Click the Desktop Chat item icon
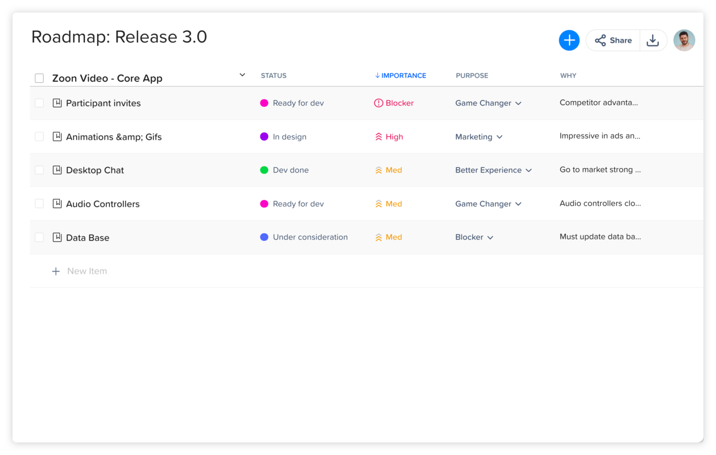The image size is (716, 455). coord(57,170)
